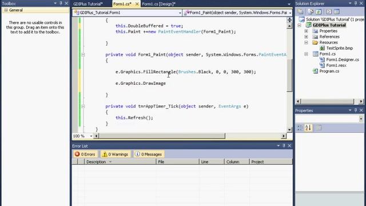This screenshot has width=366, height=206.
Task: Sort Error List by Line column
Action: click(212, 161)
